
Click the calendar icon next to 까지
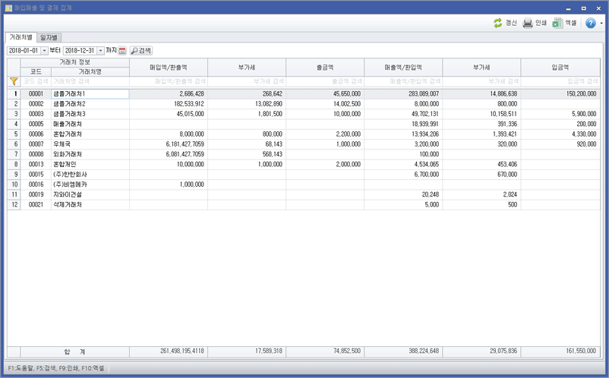pyautogui.click(x=122, y=50)
